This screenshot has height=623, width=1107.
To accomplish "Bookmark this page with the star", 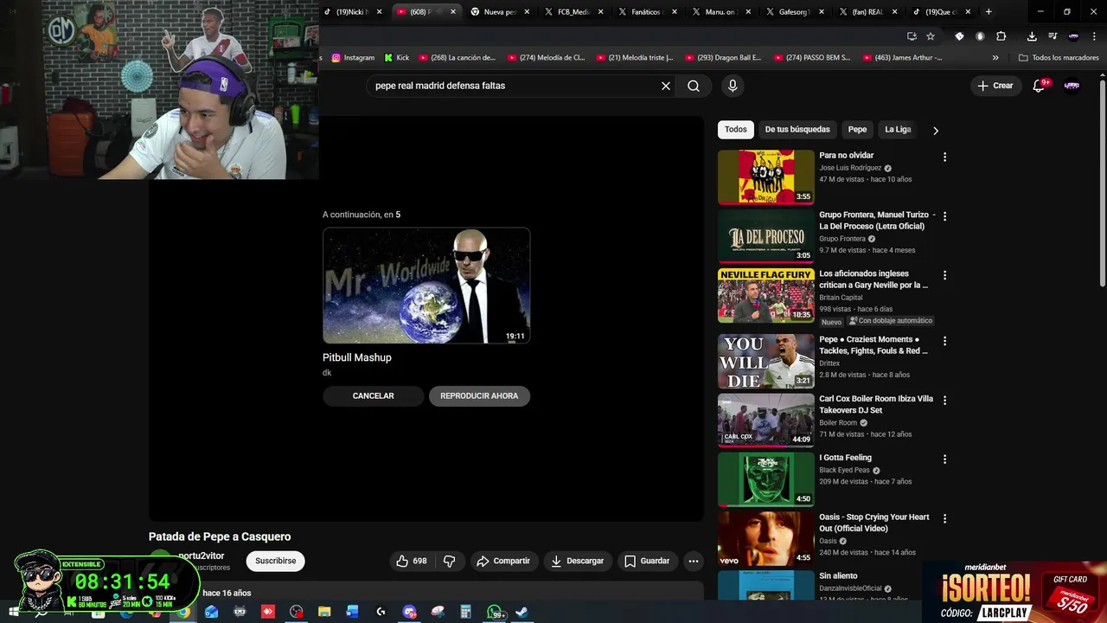I will pyautogui.click(x=931, y=36).
